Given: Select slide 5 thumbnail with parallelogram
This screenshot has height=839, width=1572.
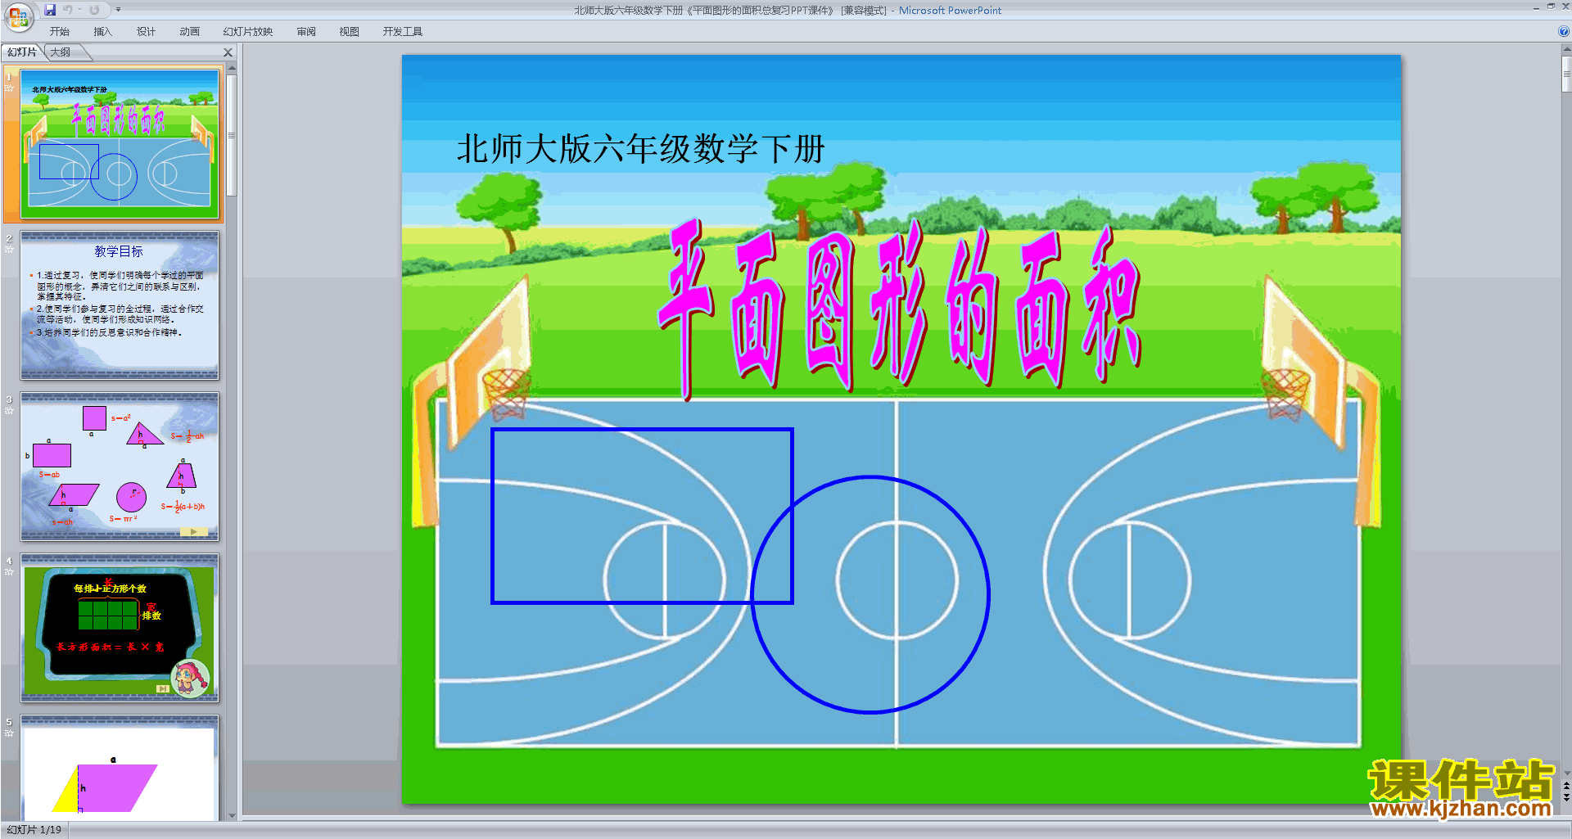Looking at the screenshot, I should pos(120,767).
